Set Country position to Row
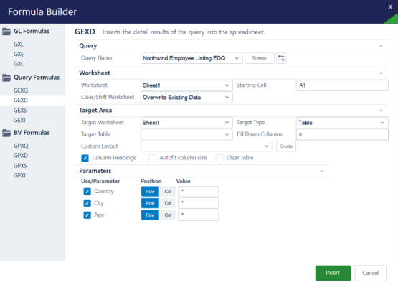Image resolution: width=398 pixels, height=285 pixels. (150, 191)
